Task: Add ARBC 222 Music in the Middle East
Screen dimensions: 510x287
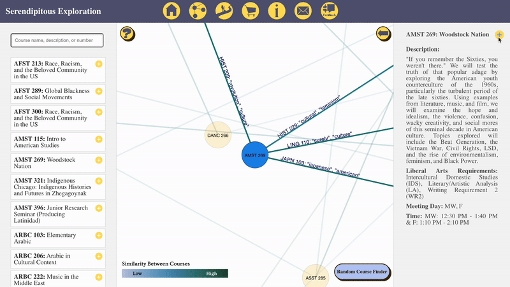Action: click(99, 277)
